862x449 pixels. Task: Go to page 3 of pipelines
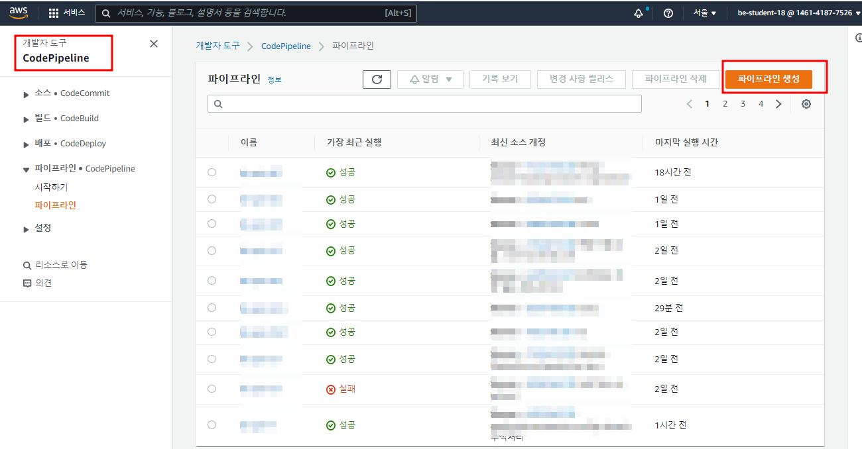tap(743, 104)
